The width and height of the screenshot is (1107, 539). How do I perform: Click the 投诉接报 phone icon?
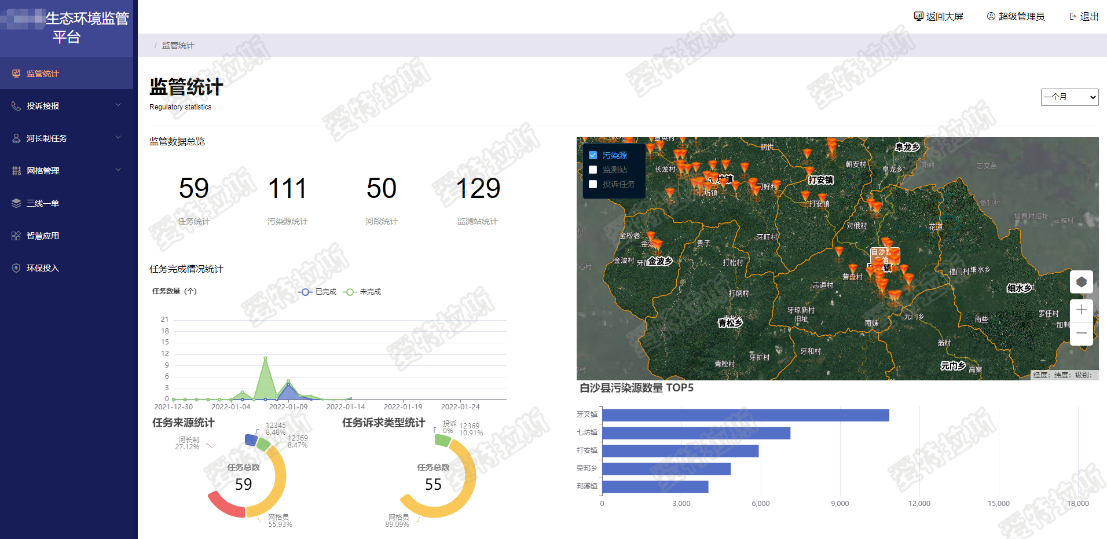pyautogui.click(x=16, y=106)
